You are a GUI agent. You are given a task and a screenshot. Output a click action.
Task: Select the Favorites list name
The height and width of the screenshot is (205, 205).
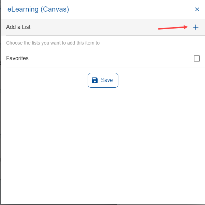[x=17, y=58]
